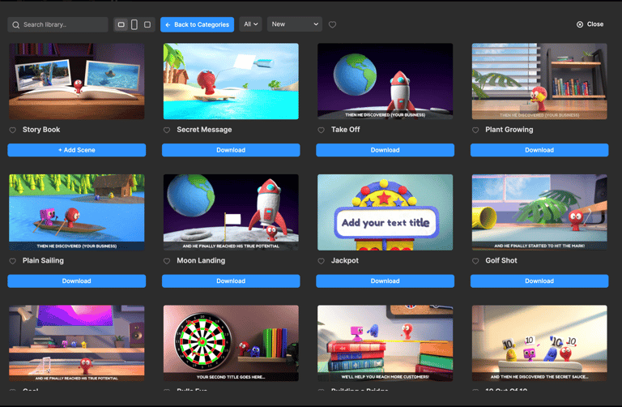Open the All filter dropdown
Screen dimensions: 622x407
(250, 24)
